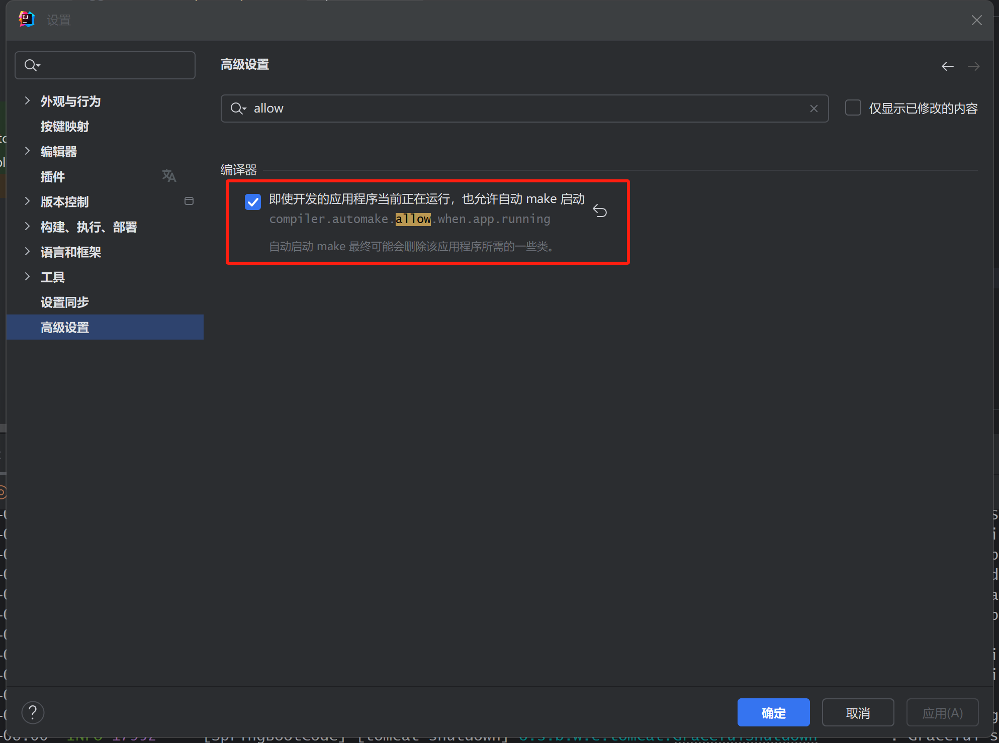Expand the 工具 settings section
The width and height of the screenshot is (999, 743).
click(x=28, y=277)
